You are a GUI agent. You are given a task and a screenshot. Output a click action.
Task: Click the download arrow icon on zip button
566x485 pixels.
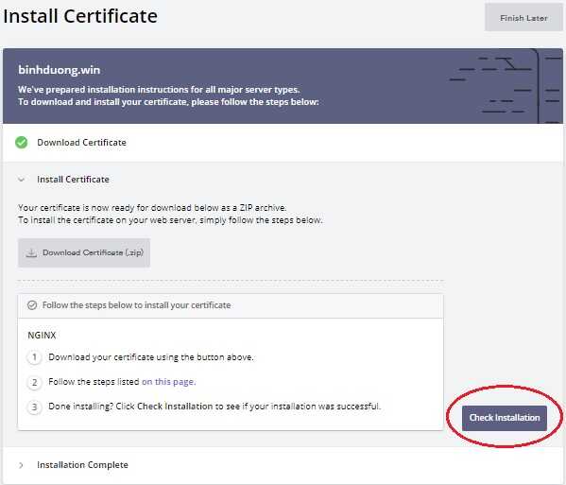click(31, 252)
